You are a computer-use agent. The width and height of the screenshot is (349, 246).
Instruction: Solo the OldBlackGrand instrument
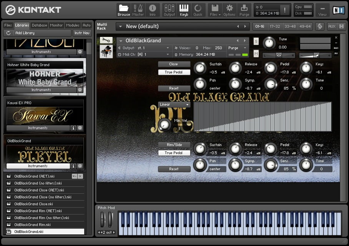point(256,41)
